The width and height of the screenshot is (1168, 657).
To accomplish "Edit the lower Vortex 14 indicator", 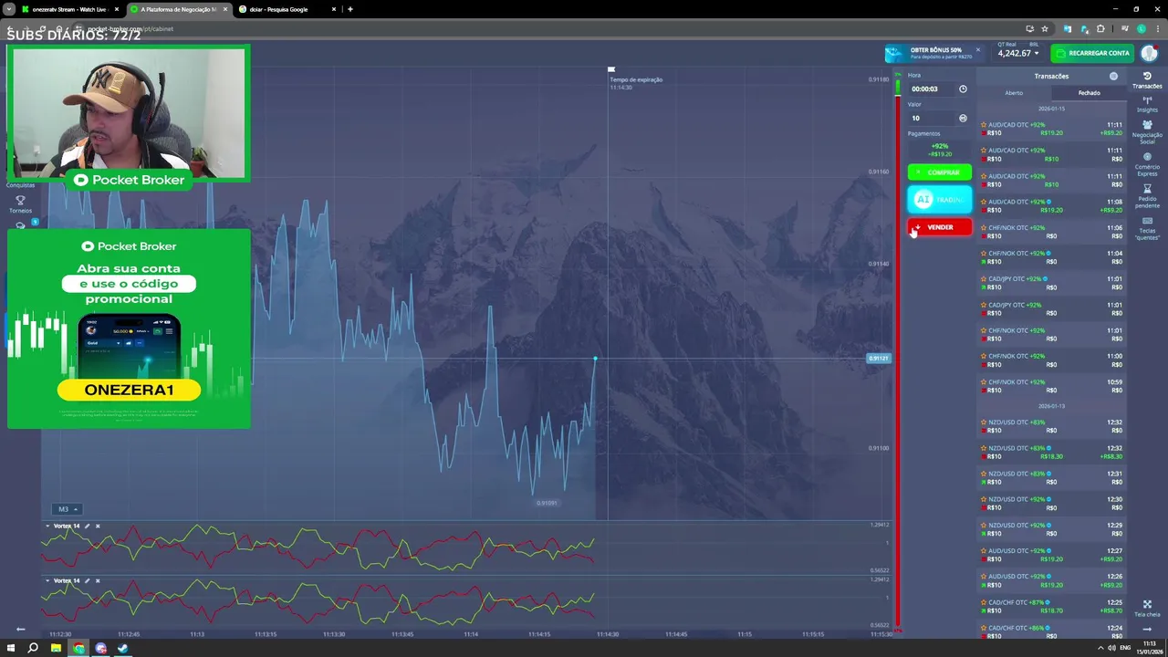I will 87,580.
